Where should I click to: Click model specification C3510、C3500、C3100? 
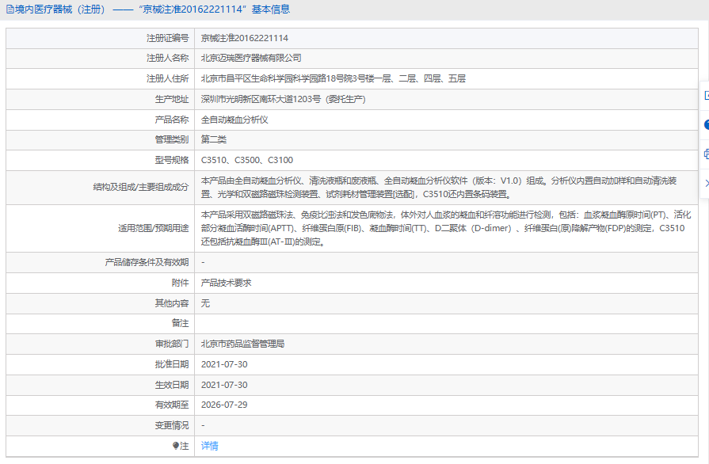[247, 160]
